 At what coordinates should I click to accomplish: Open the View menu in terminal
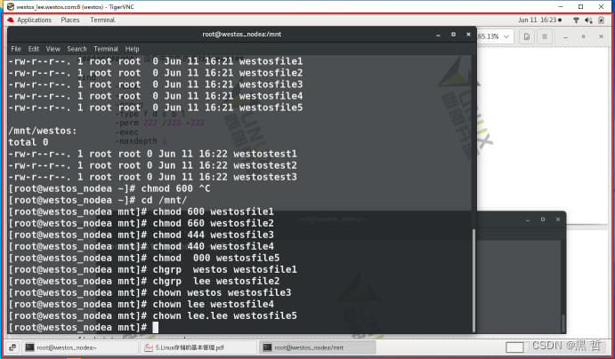tap(53, 49)
